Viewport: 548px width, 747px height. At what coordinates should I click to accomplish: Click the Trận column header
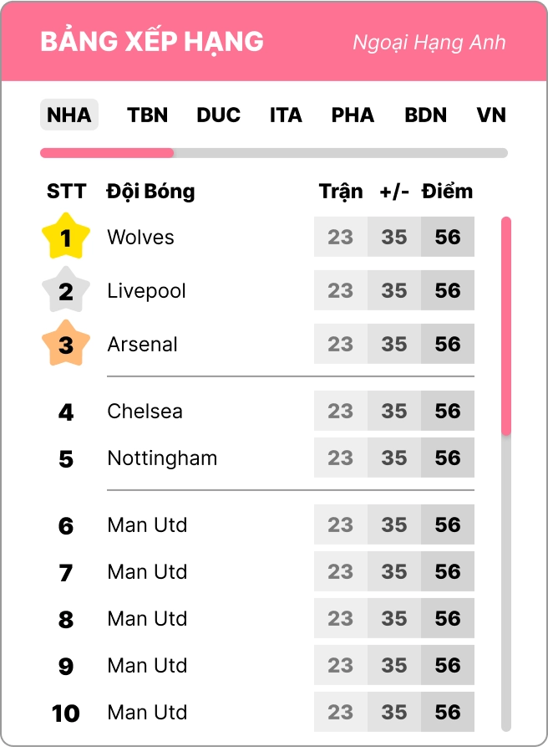point(341,192)
